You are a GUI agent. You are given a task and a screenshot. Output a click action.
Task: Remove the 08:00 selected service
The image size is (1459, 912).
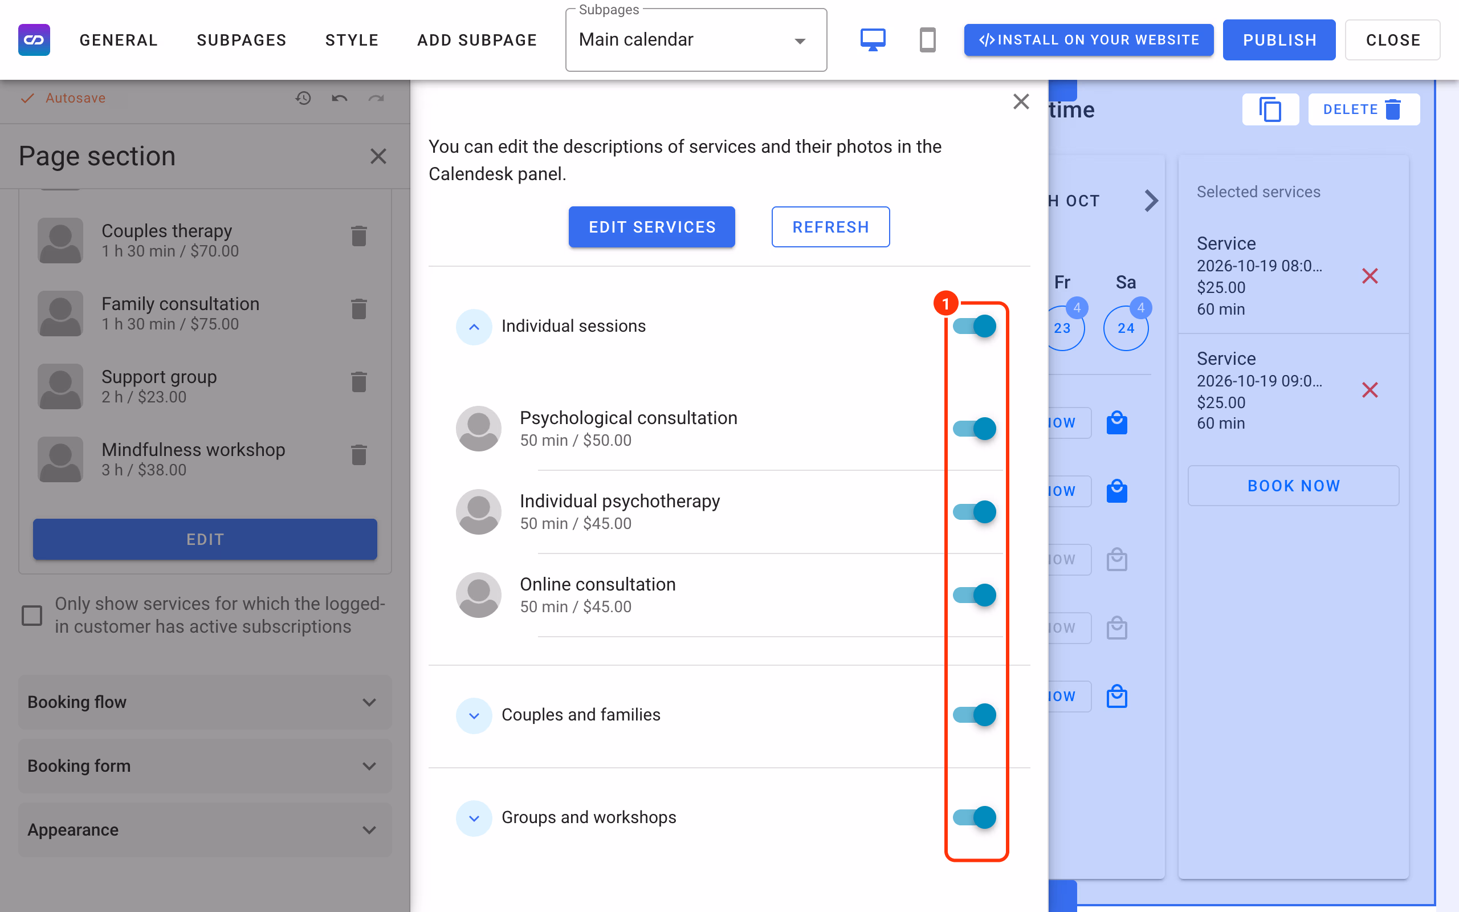click(x=1370, y=276)
